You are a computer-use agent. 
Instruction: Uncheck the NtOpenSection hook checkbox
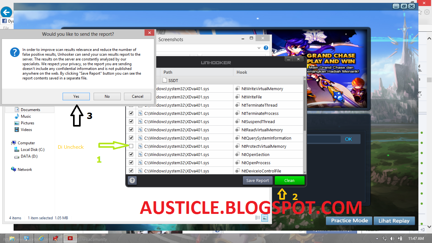tap(131, 154)
